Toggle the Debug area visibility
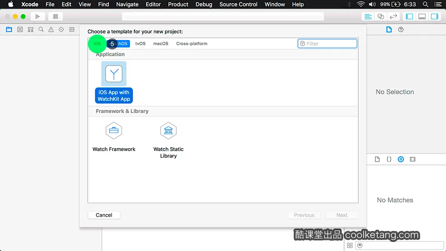The height and width of the screenshot is (251, 446). tap(422, 16)
